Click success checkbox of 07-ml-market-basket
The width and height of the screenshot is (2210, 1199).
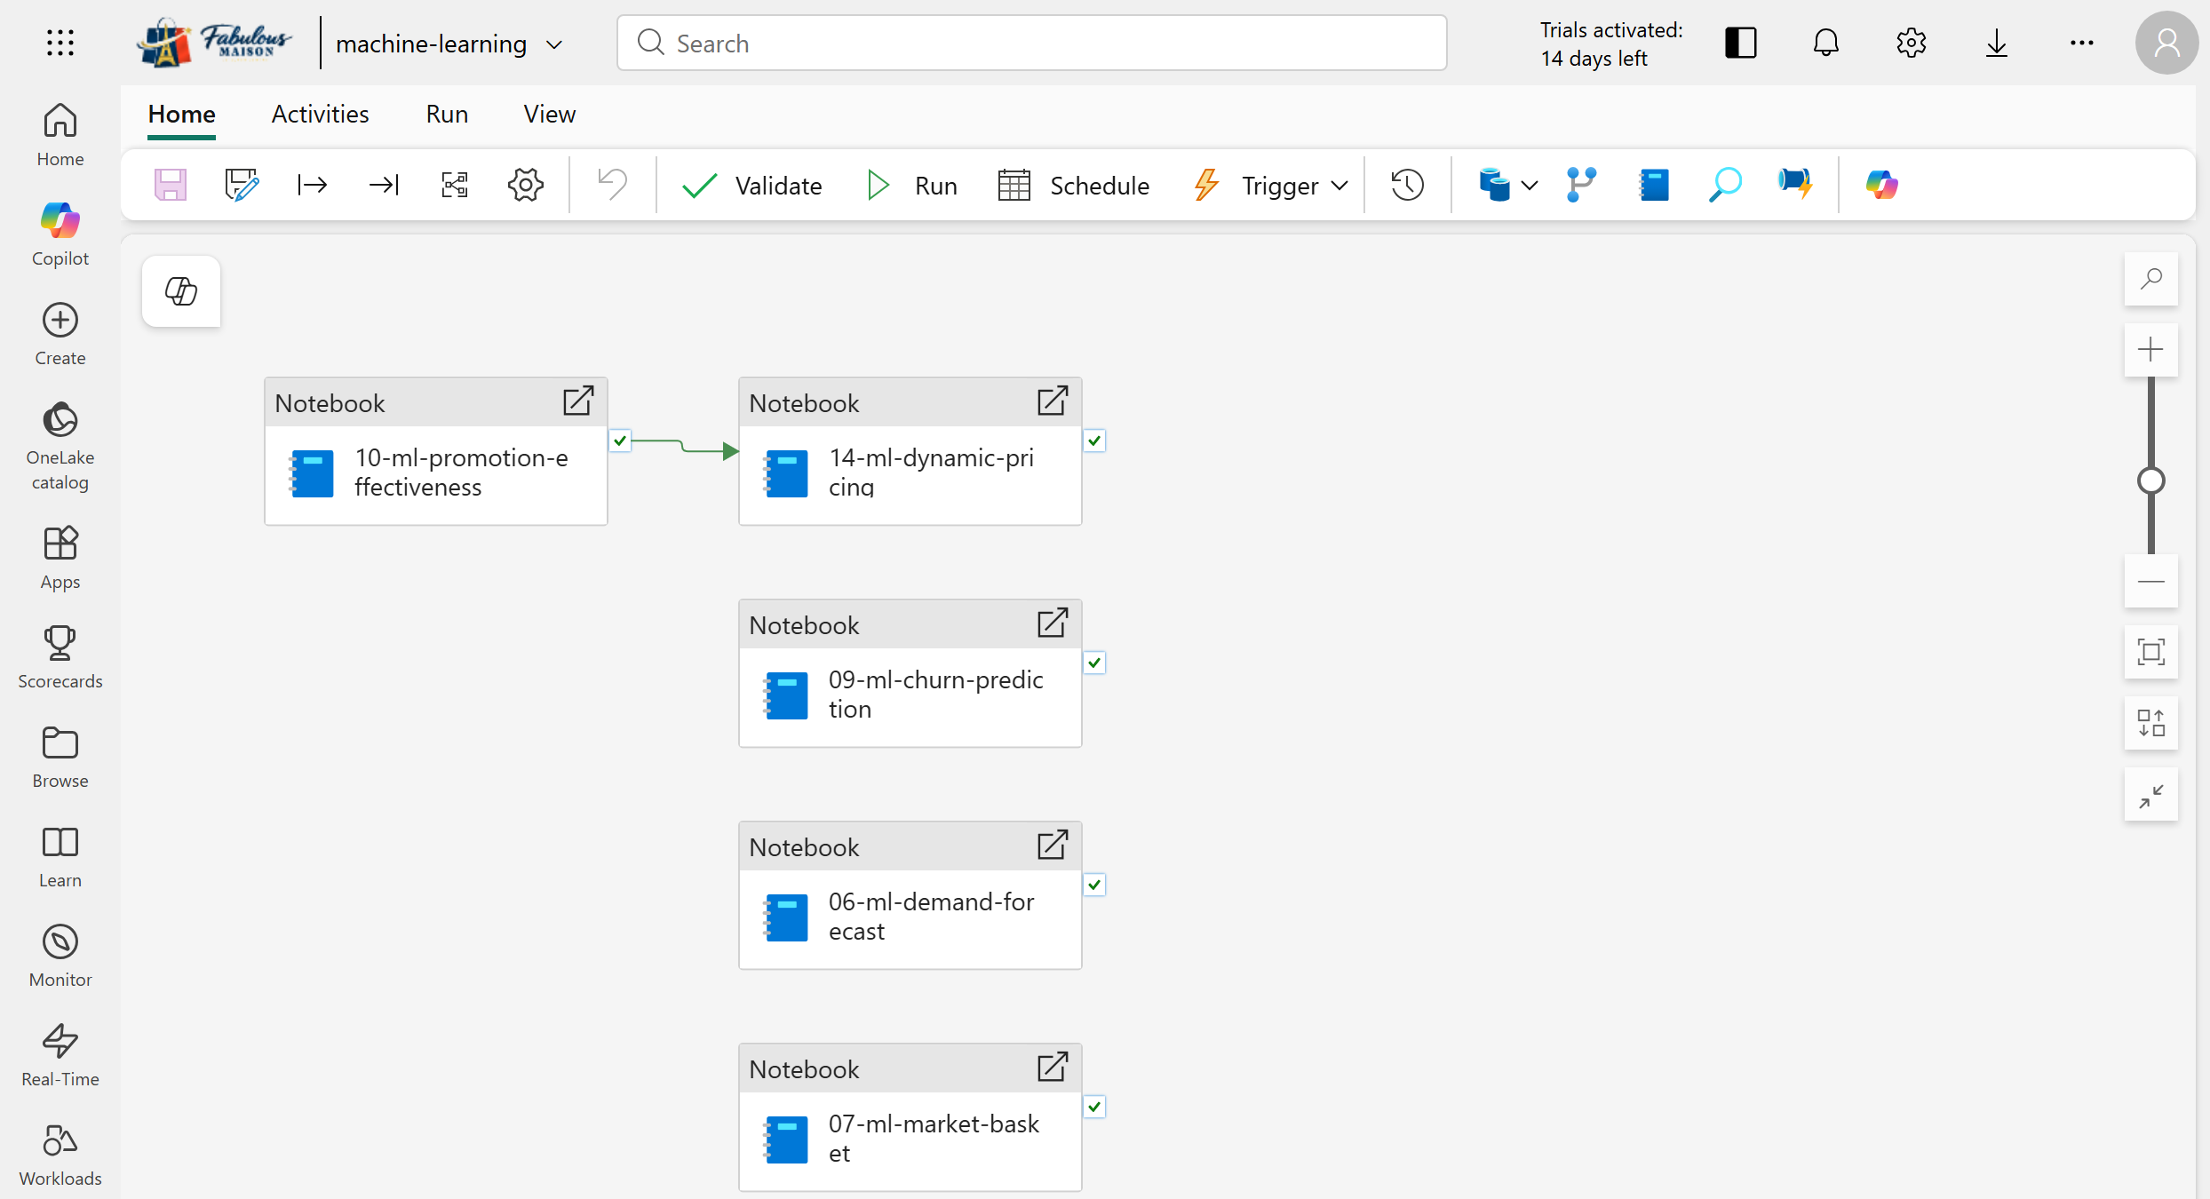[1094, 1107]
